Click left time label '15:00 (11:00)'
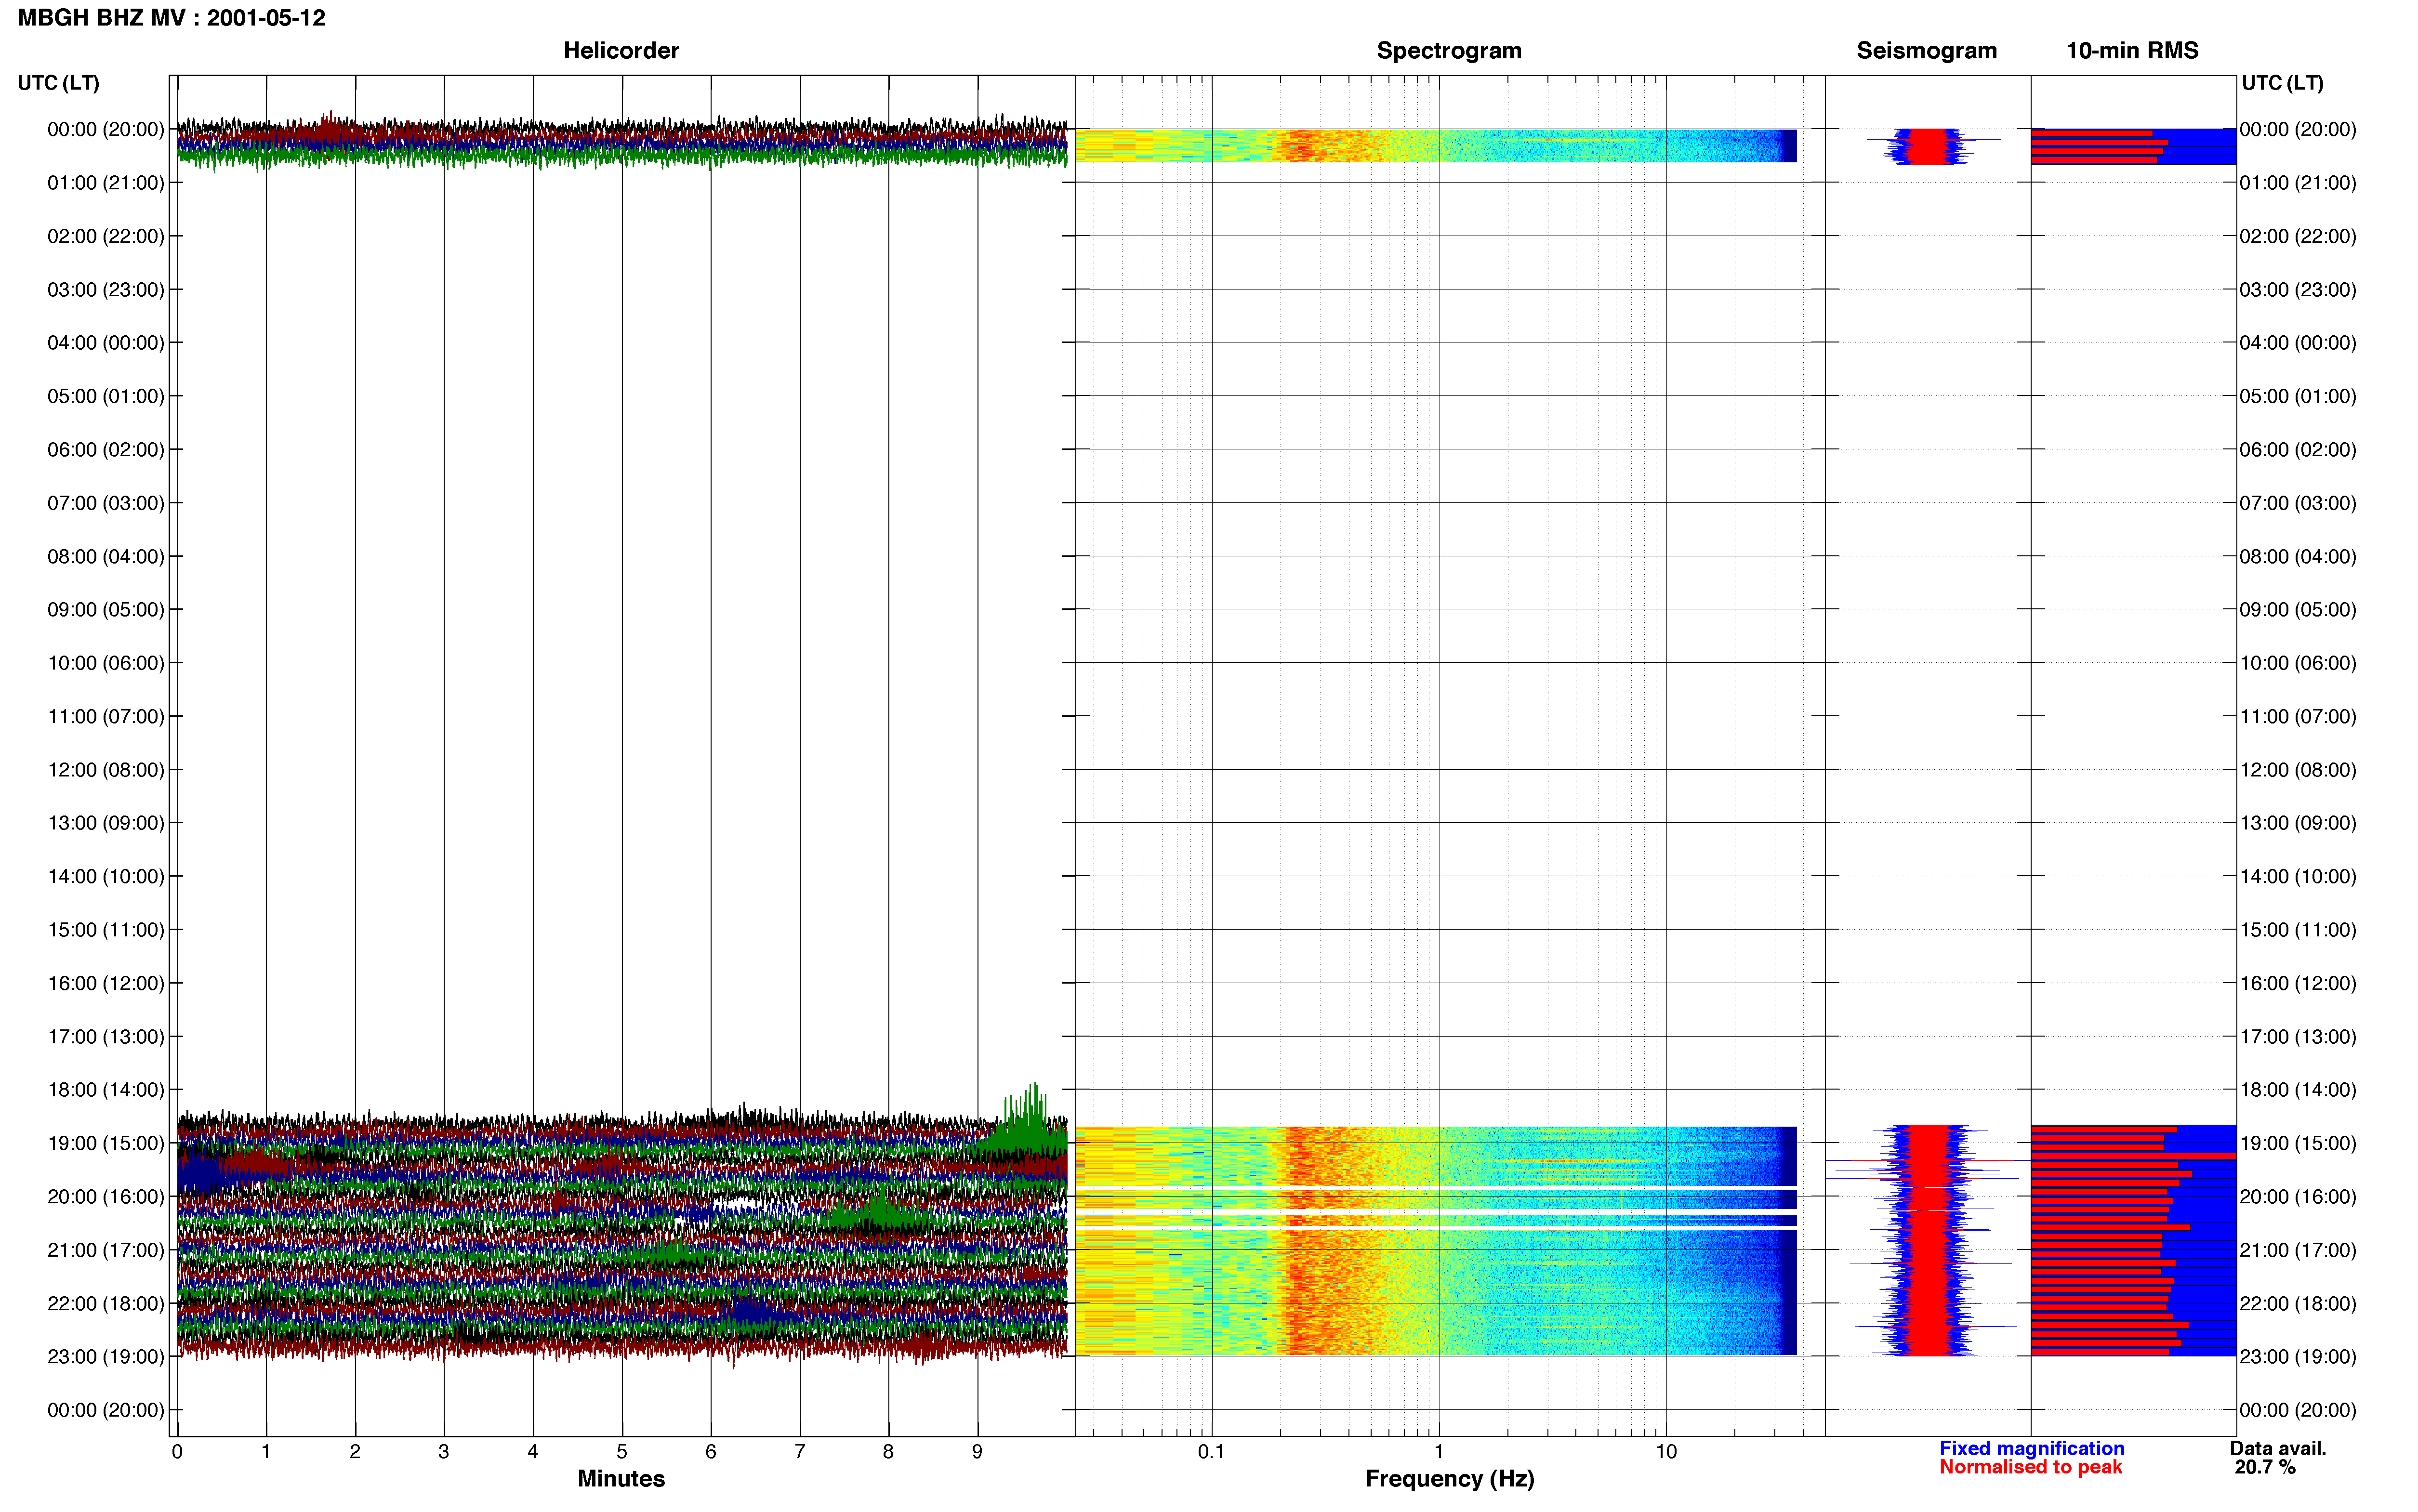2418x1512 pixels. (x=106, y=930)
